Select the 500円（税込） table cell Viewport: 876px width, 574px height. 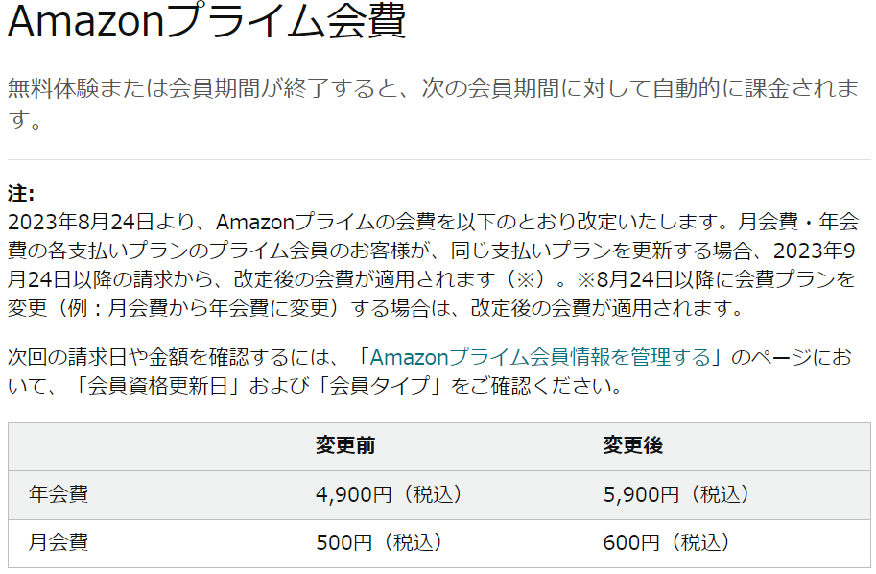tap(380, 542)
